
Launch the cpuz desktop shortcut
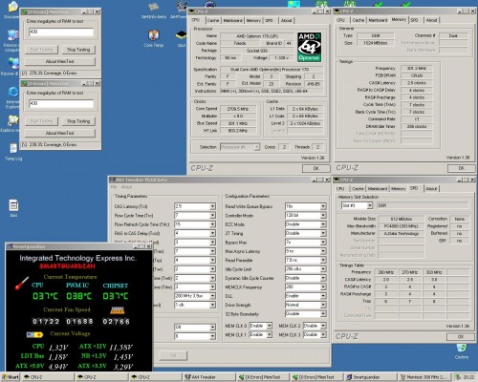[x=181, y=35]
